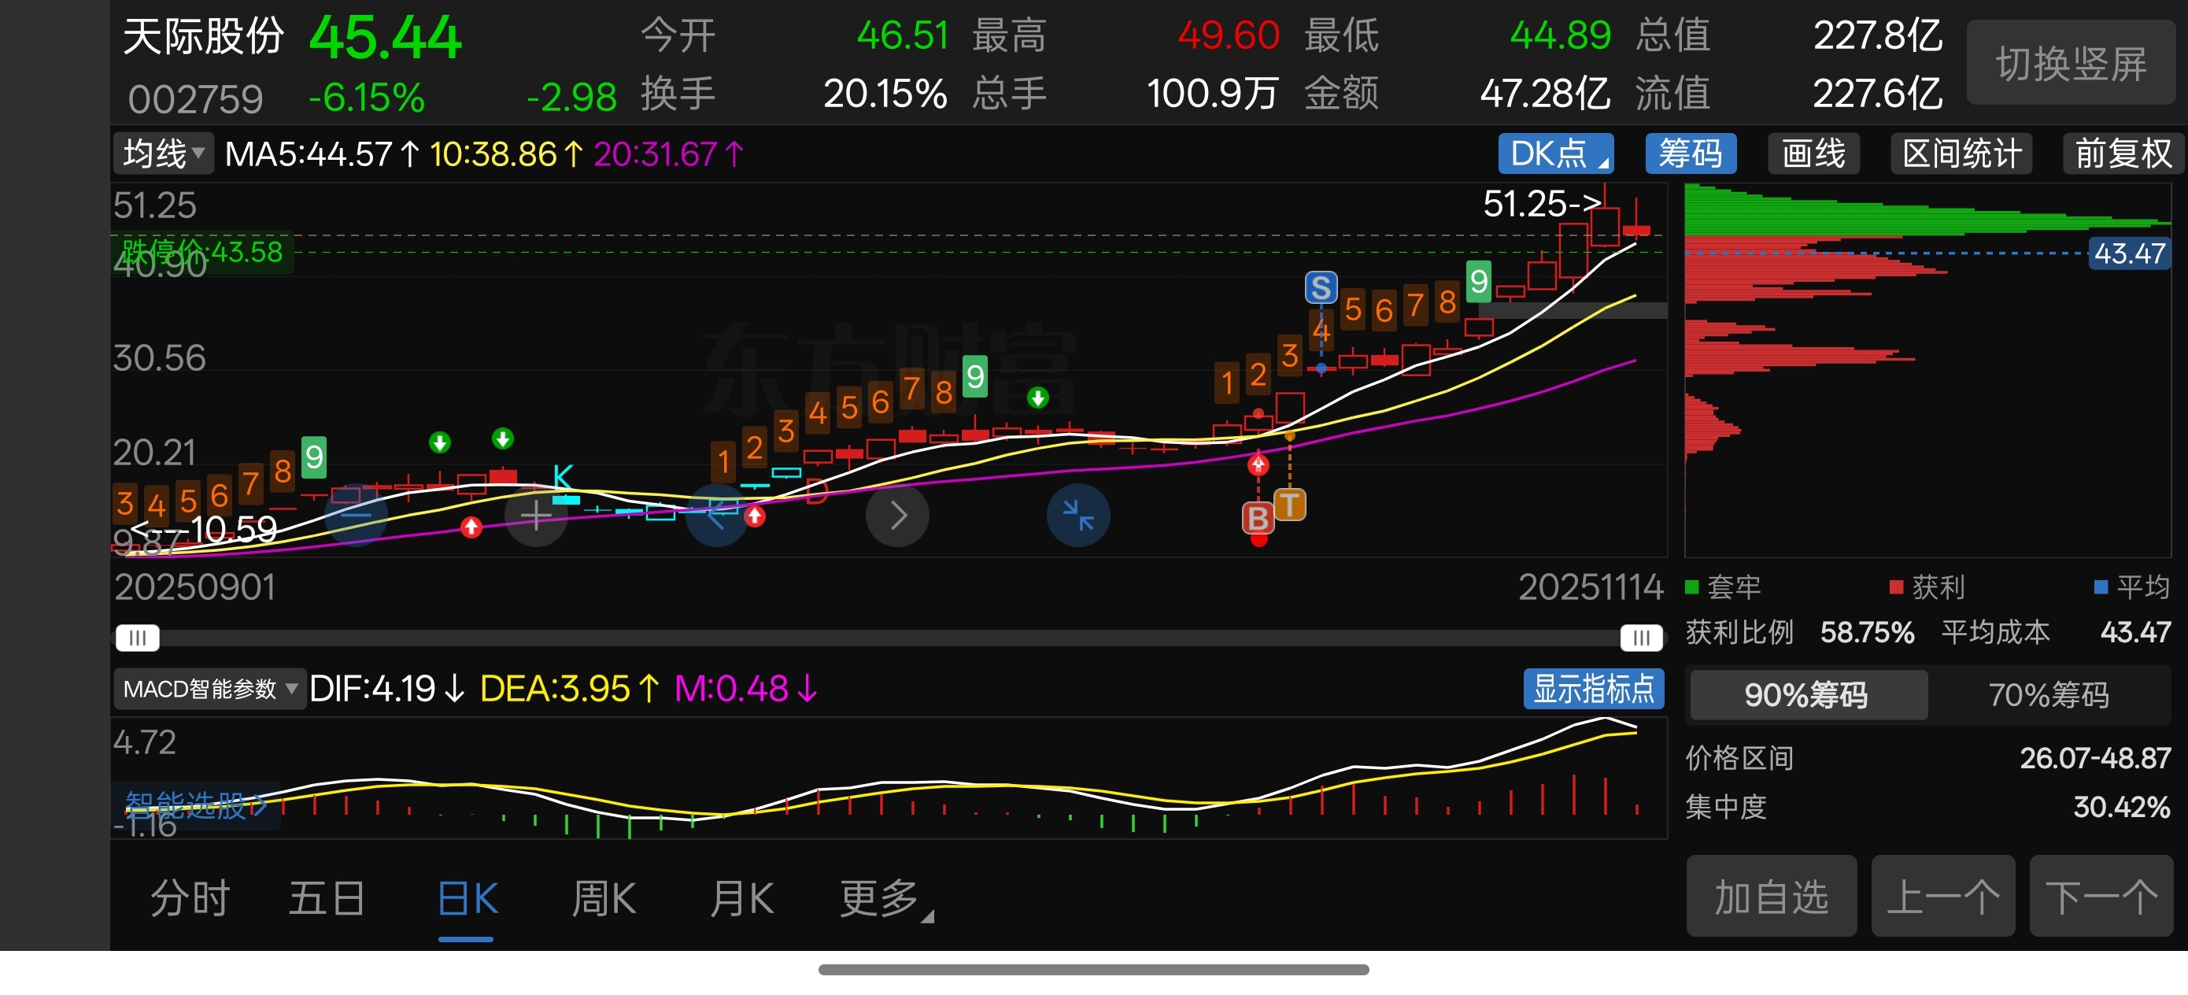Open the 均线 indicator dropdown

[163, 154]
